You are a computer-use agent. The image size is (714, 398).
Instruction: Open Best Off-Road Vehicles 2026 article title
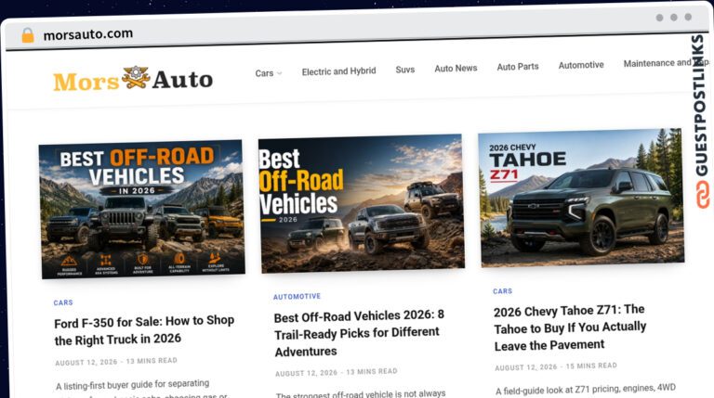point(359,333)
